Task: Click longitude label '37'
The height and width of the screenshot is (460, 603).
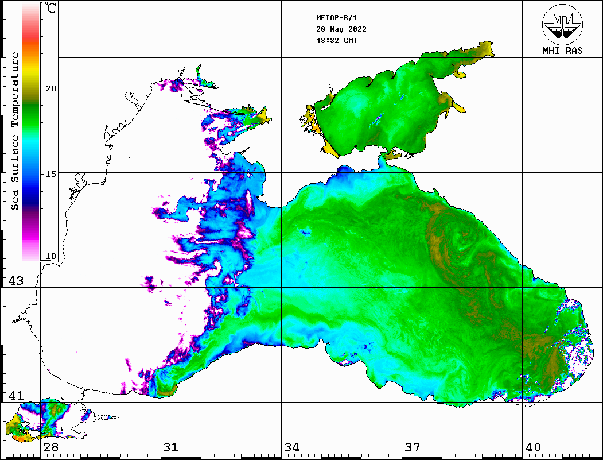Action: (413, 447)
